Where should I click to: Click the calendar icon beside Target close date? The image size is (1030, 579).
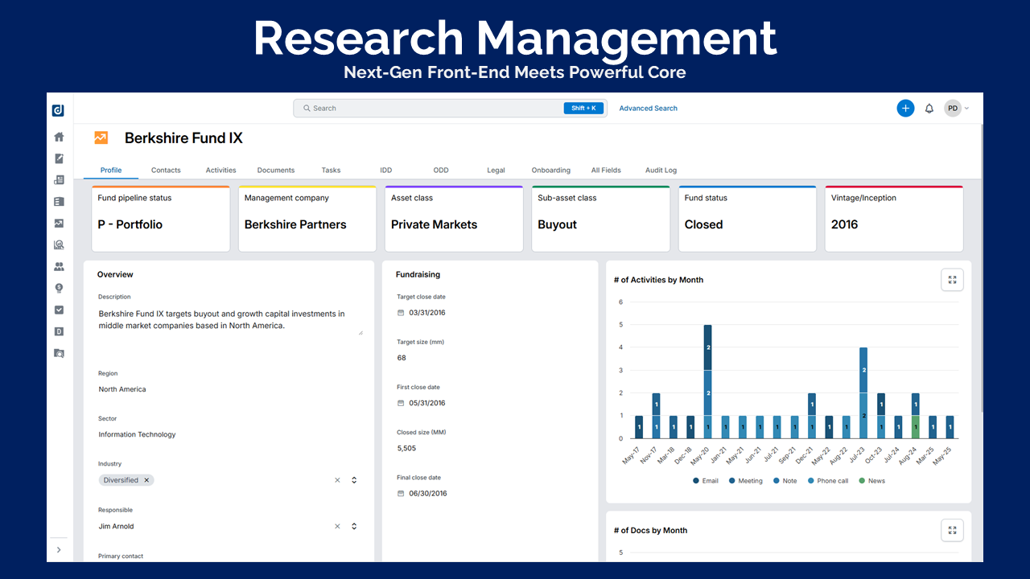[401, 313]
